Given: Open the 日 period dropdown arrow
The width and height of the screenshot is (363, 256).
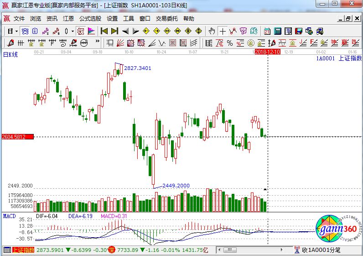Looking at the screenshot, I should tap(16, 31).
